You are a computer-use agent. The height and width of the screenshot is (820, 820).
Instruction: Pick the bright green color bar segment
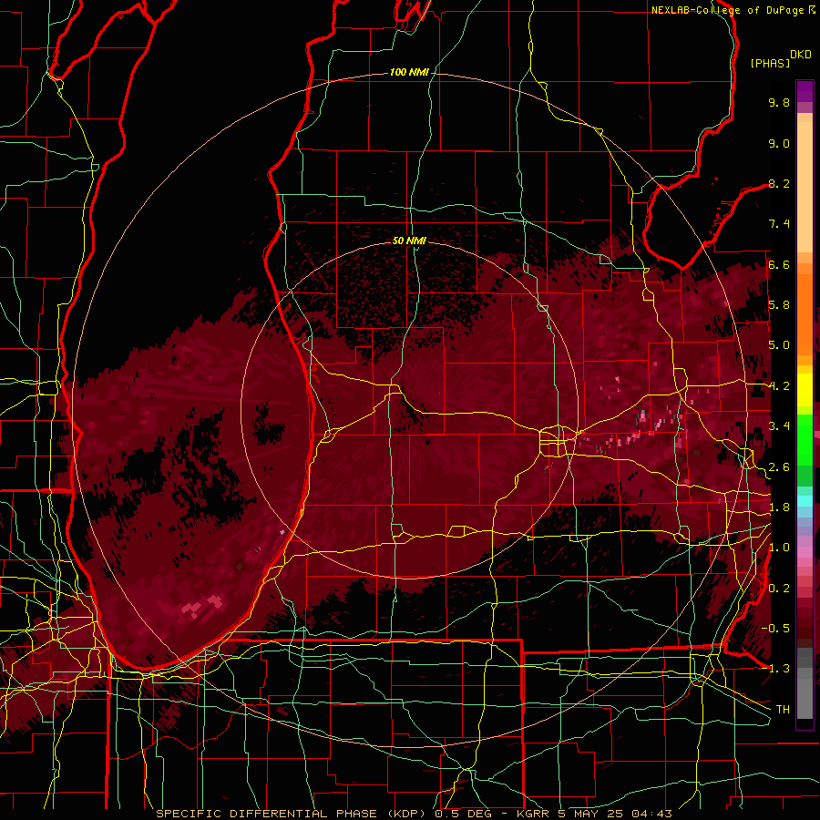point(805,439)
